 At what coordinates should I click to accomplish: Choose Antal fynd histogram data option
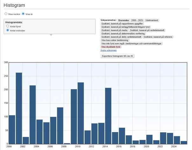[8, 26]
